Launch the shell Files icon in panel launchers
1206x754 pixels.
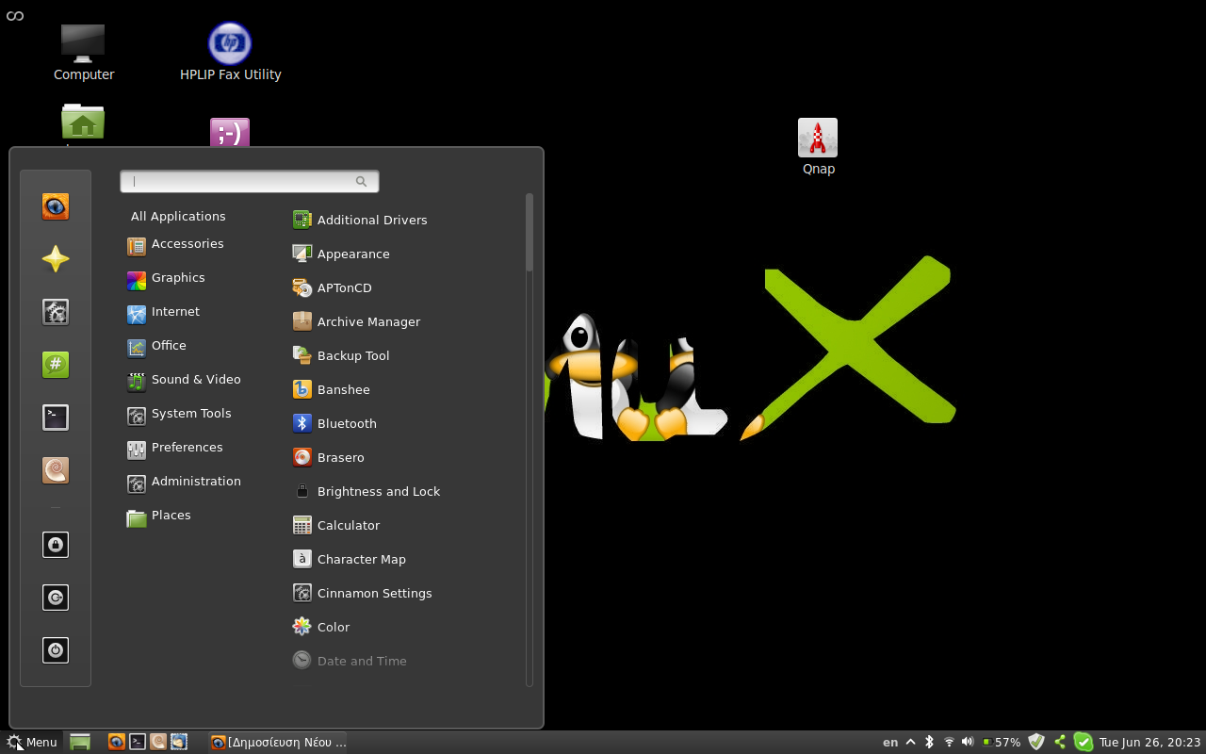click(158, 742)
